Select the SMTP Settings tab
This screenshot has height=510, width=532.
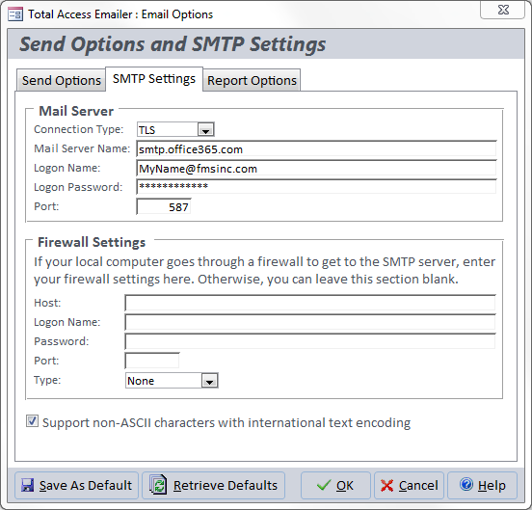click(154, 79)
